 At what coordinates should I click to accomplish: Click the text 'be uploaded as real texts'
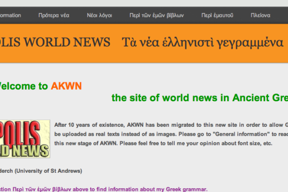pyautogui.click(x=87, y=134)
